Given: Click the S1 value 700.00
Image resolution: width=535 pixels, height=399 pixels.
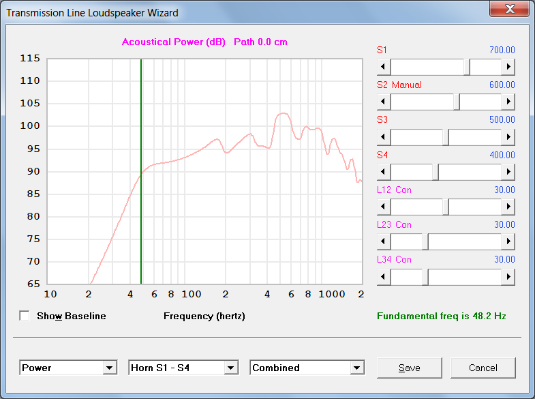Looking at the screenshot, I should click(x=502, y=50).
